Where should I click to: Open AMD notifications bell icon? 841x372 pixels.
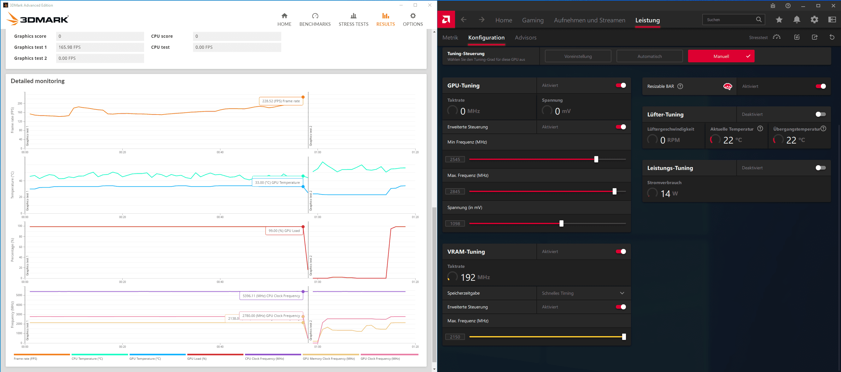[x=797, y=20]
